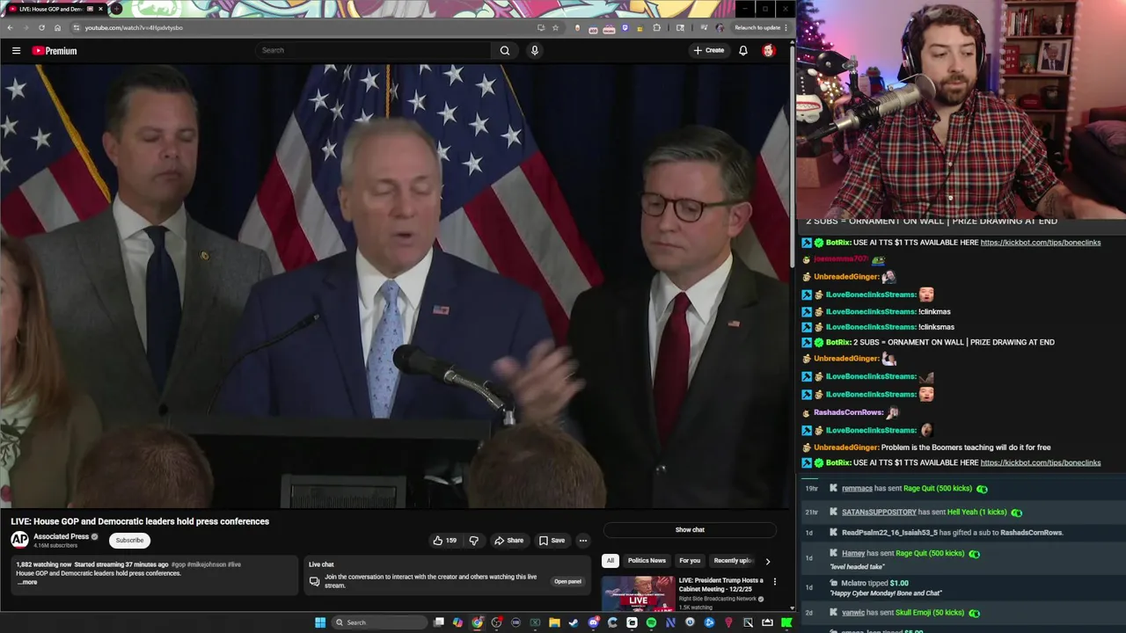Start voice search with the microphone icon
1126x633 pixels.
[x=534, y=50]
